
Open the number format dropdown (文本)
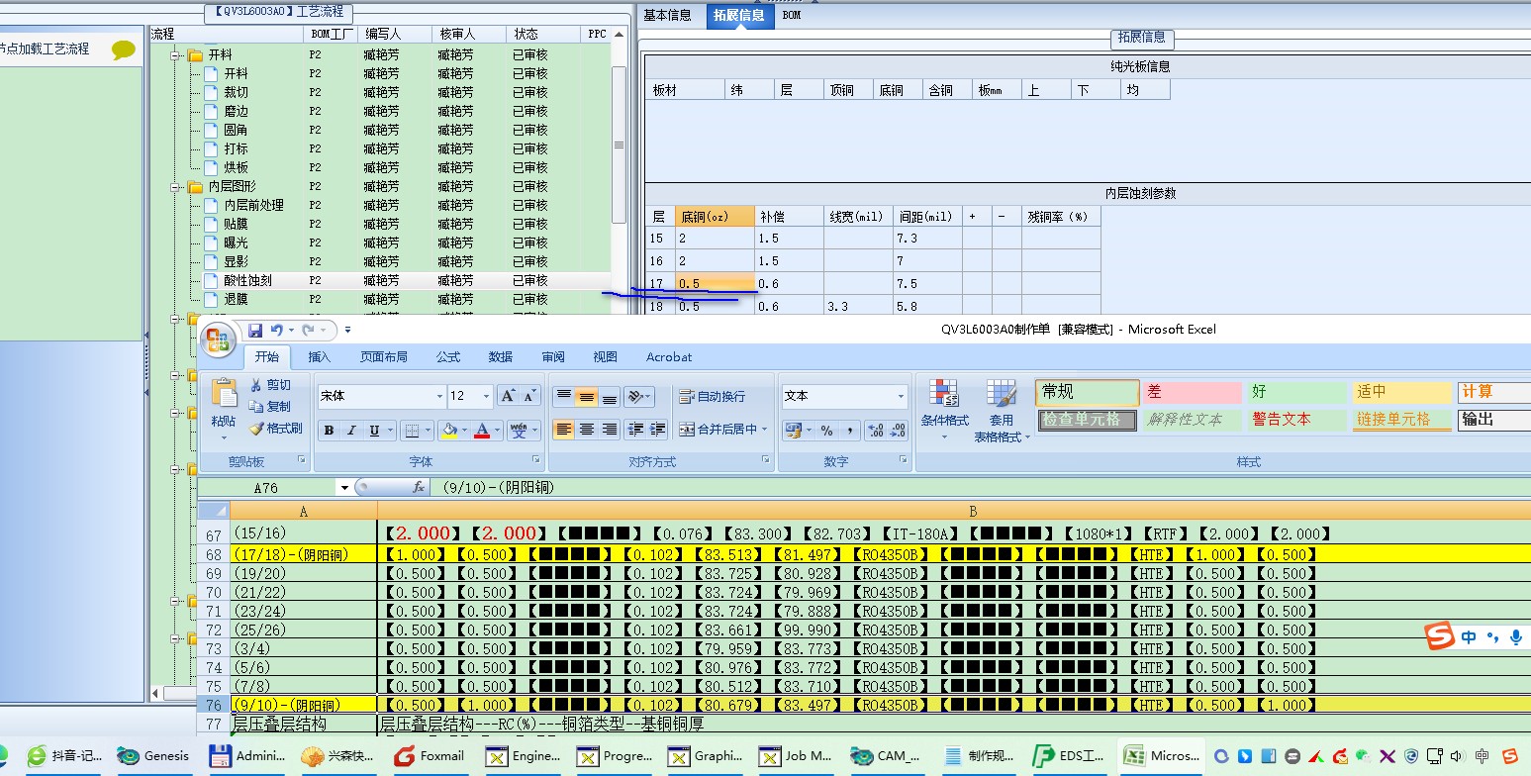pos(901,396)
